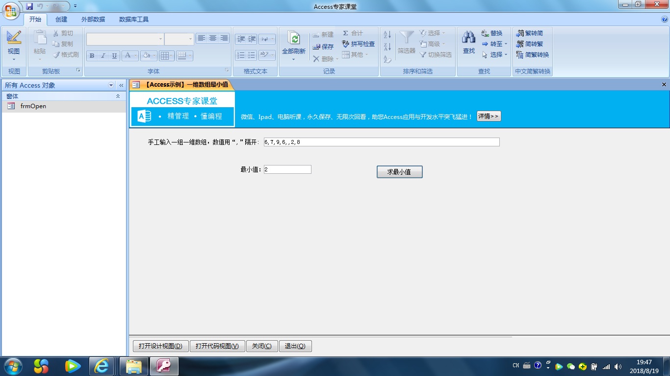Toggle Bold formatting
Image resolution: width=670 pixels, height=376 pixels.
click(x=92, y=56)
